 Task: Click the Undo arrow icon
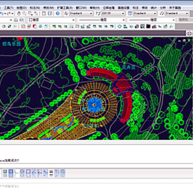[2, 13]
